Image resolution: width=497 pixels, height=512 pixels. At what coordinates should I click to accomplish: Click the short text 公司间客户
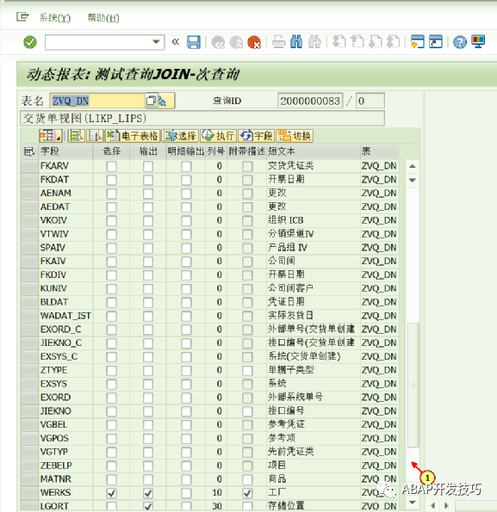point(290,288)
